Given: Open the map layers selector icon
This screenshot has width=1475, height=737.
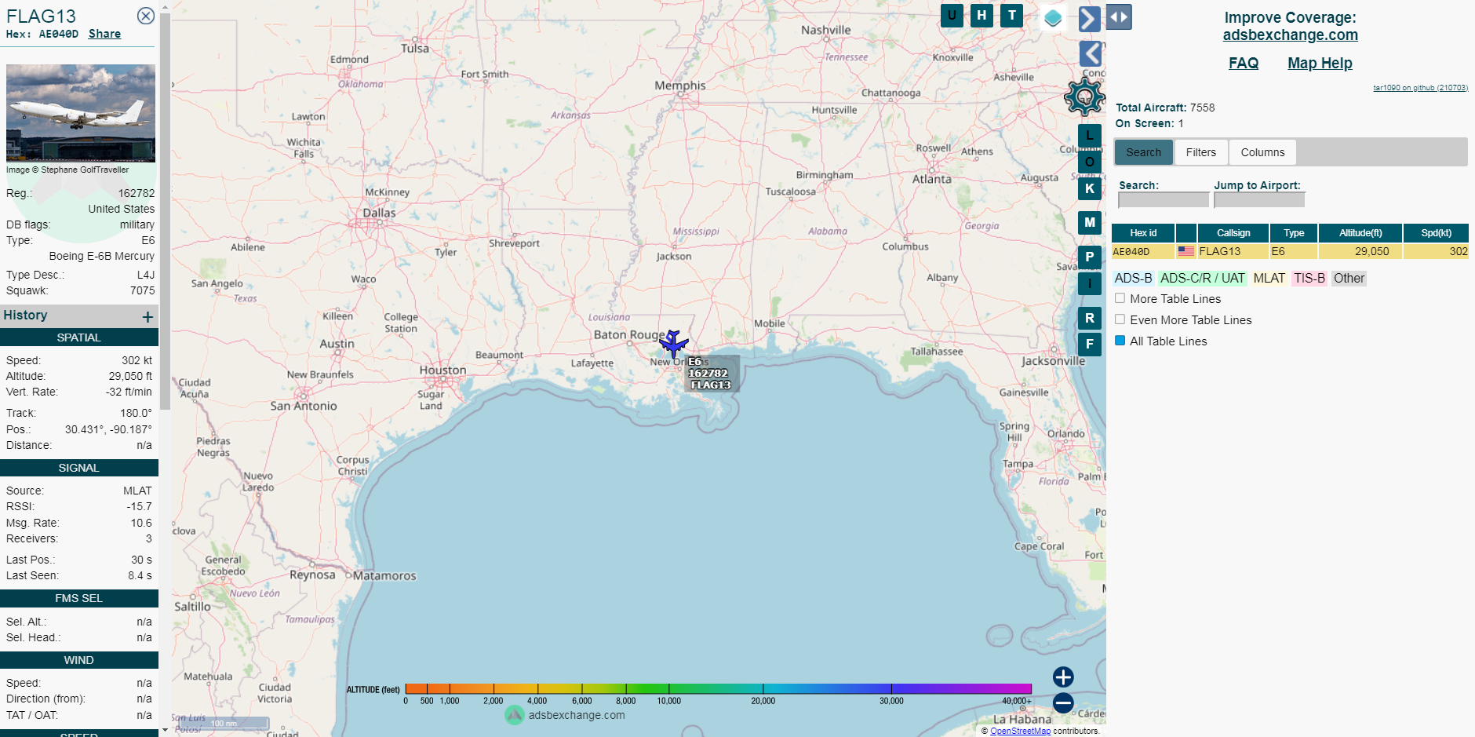Looking at the screenshot, I should [1053, 17].
